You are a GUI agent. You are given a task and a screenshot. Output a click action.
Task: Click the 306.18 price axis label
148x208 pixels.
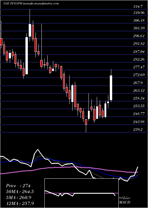pos(139,21)
